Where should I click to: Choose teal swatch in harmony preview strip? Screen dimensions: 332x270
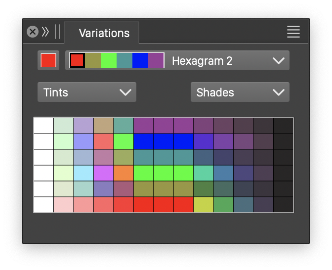[124, 60]
